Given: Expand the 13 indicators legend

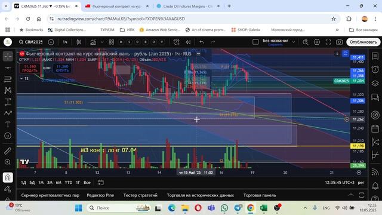Looking at the screenshot, I should pos(24,78).
